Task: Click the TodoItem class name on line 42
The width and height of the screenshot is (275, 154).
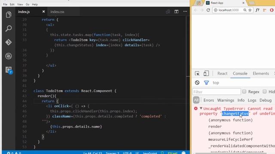Action: tap(55, 91)
